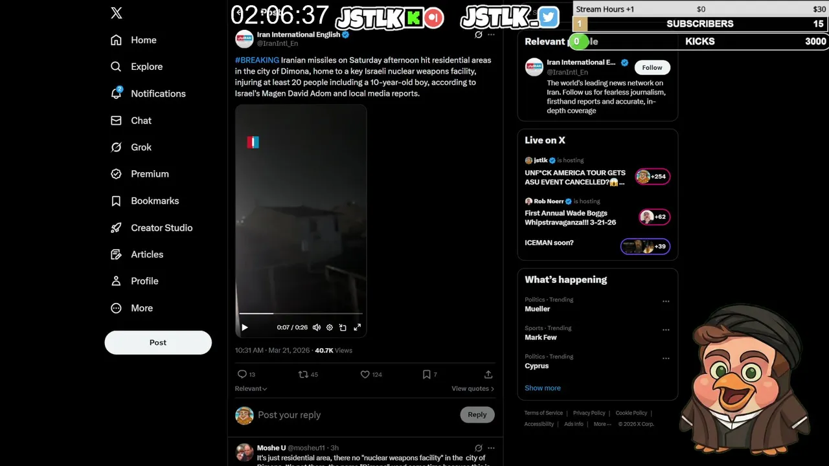Open Premium from the sidebar
This screenshot has height=466, width=829.
(140, 174)
